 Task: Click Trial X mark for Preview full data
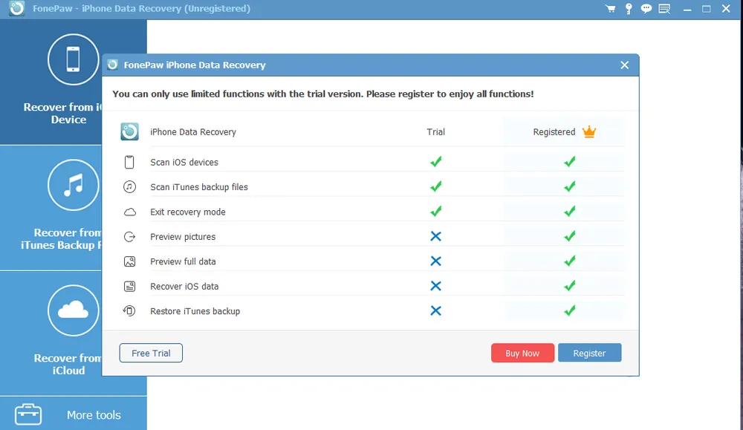point(436,261)
